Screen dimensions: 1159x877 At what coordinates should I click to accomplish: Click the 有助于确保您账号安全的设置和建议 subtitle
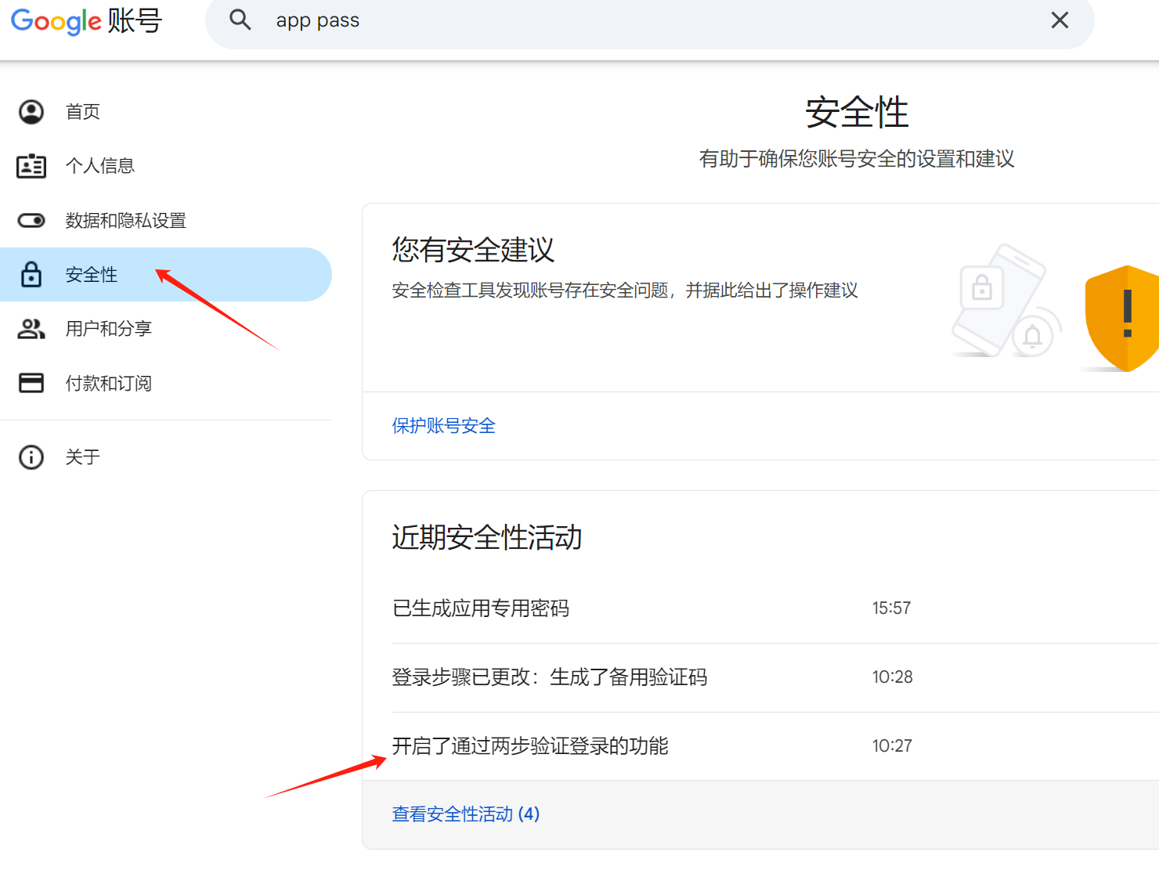[857, 159]
